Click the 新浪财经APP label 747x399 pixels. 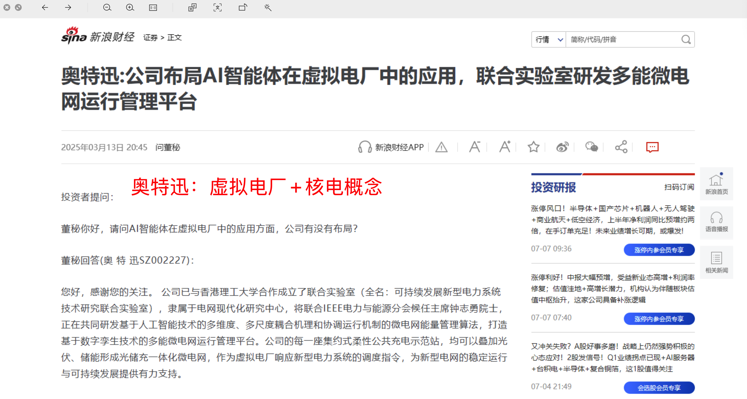[399, 147]
